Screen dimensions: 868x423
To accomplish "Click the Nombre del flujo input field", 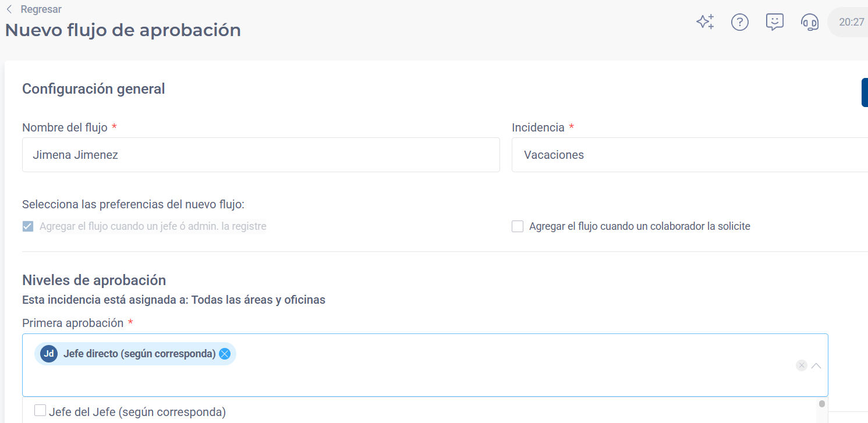I will 261,155.
